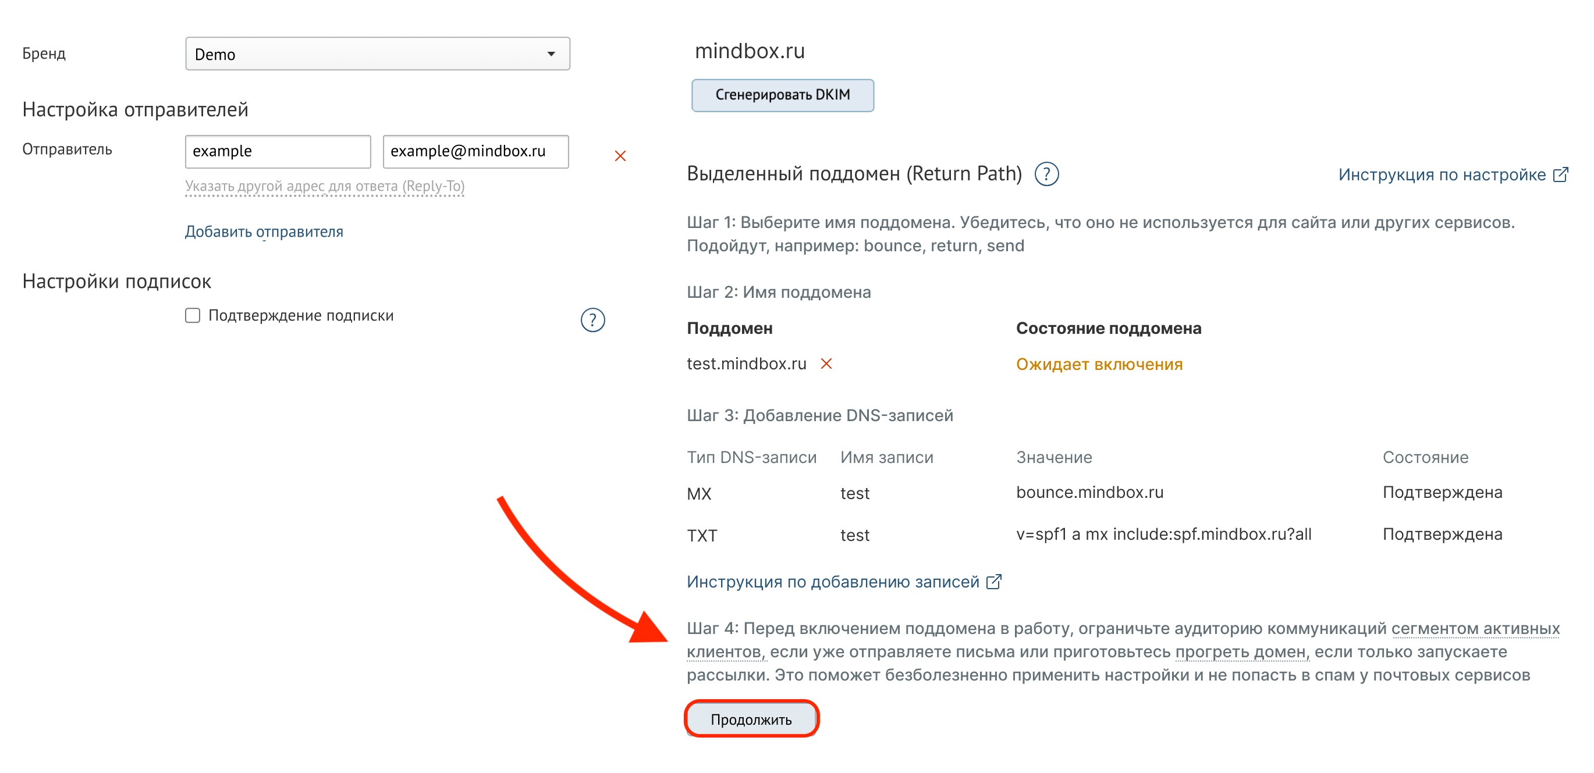1594x773 pixels.
Task: Open the Бренд dropdown showing Demo
Action: 377,54
